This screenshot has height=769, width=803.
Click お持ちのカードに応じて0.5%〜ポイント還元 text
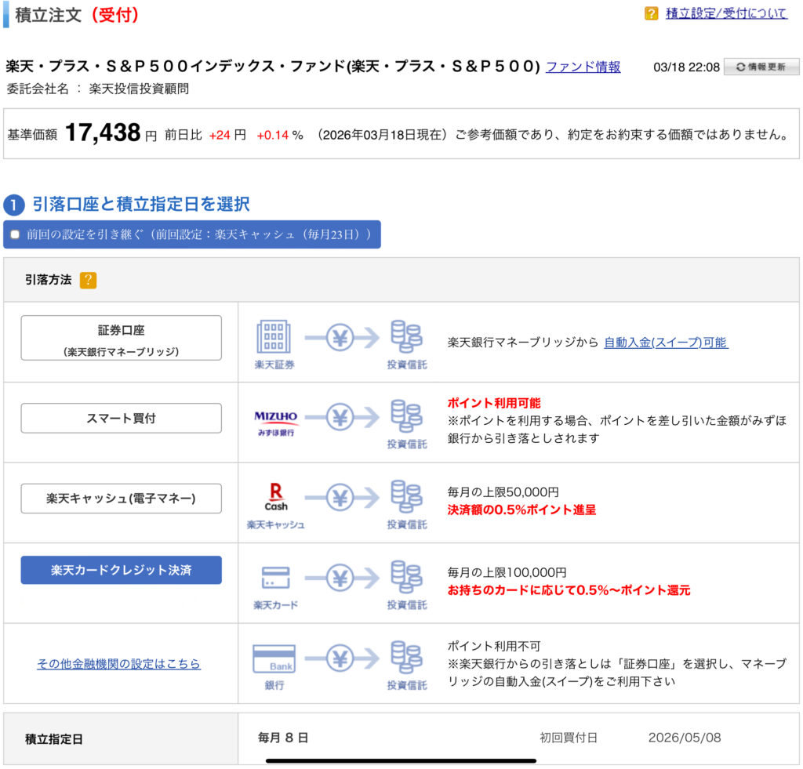point(569,590)
